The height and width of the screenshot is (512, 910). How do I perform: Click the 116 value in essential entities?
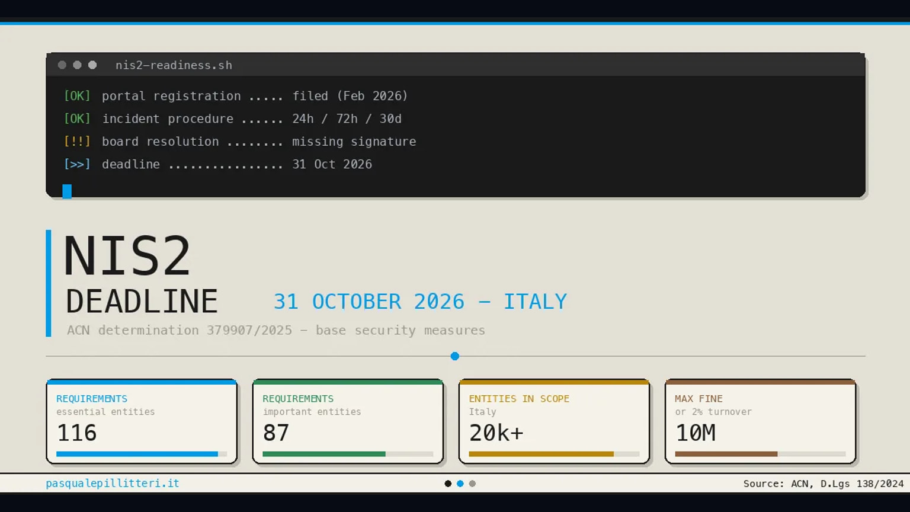click(x=77, y=433)
